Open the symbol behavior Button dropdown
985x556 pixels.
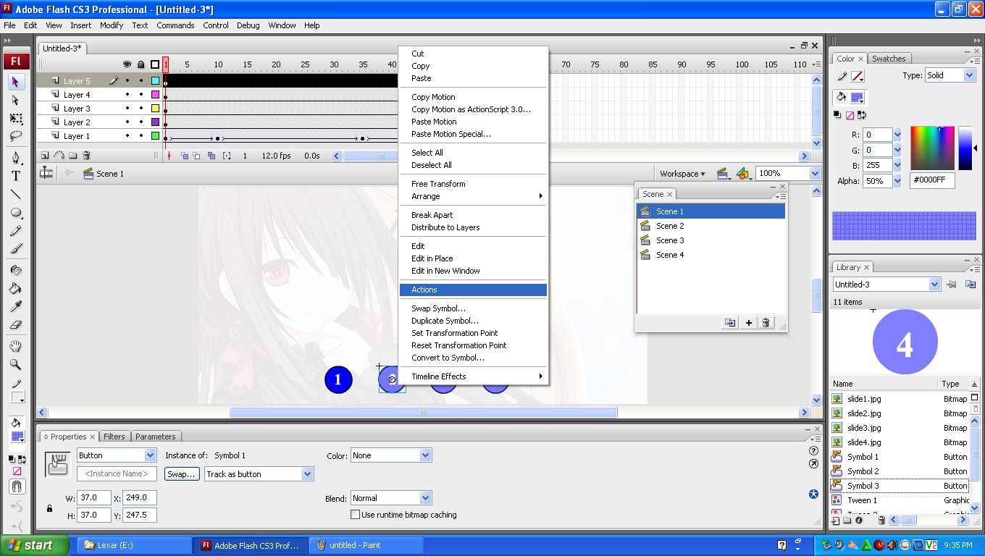pos(150,455)
